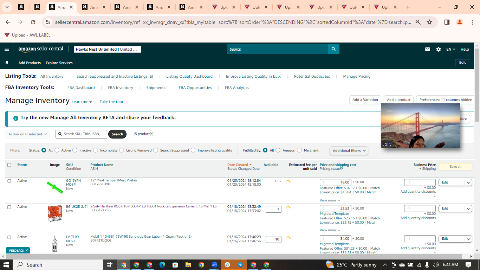480x270 pixels.
Task: Go to Listing Quality Dashboard
Action: (189, 76)
